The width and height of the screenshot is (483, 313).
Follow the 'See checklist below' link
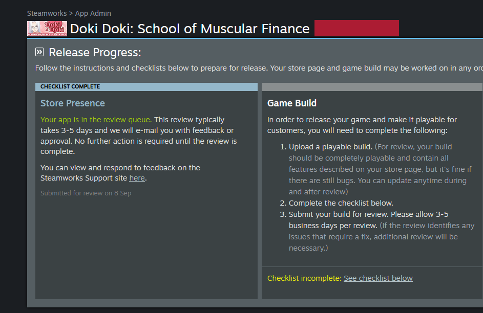click(378, 278)
